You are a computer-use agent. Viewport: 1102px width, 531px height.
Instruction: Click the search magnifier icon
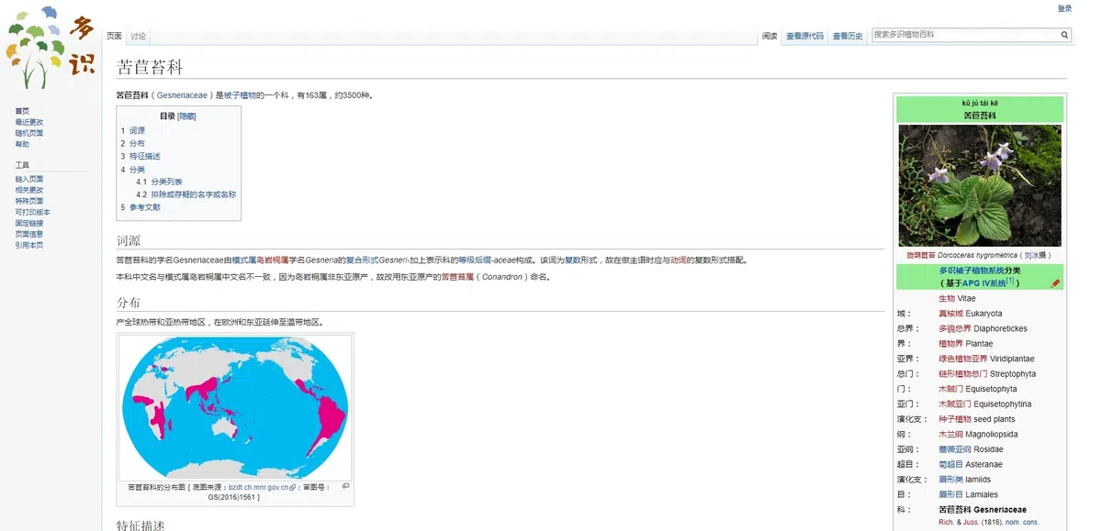1064,35
